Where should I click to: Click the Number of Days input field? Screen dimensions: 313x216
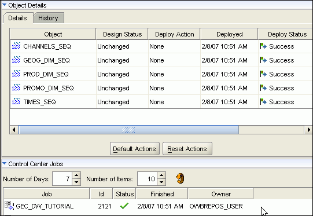point(62,178)
